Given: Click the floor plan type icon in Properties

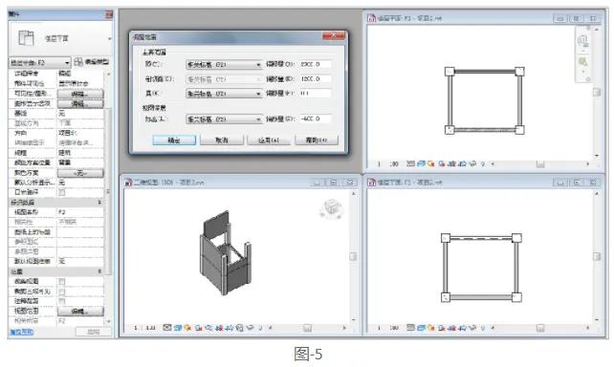Looking at the screenshot, I should pos(26,38).
